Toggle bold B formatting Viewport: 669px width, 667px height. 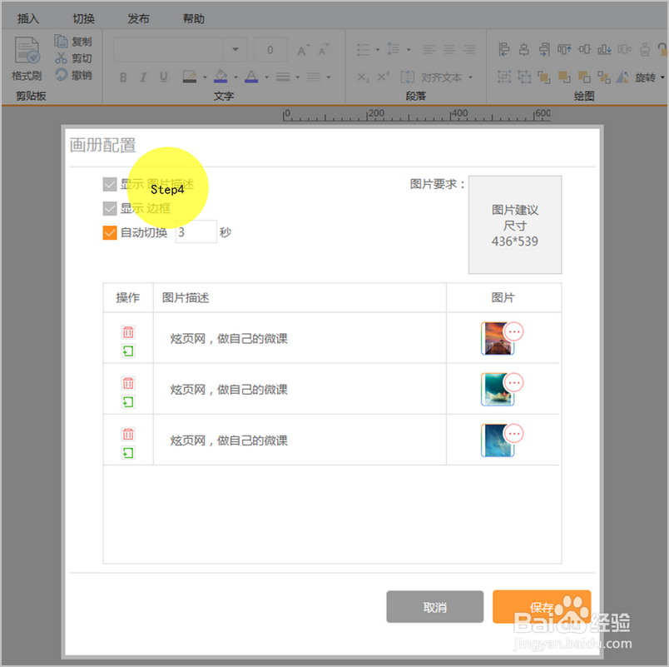point(123,77)
